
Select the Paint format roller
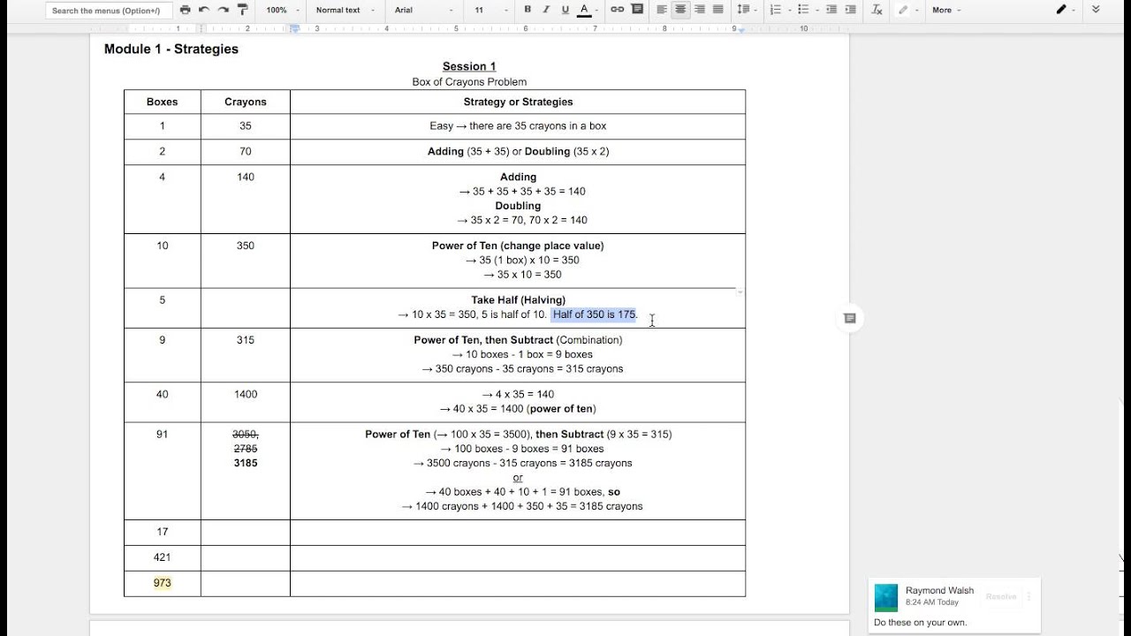(243, 10)
